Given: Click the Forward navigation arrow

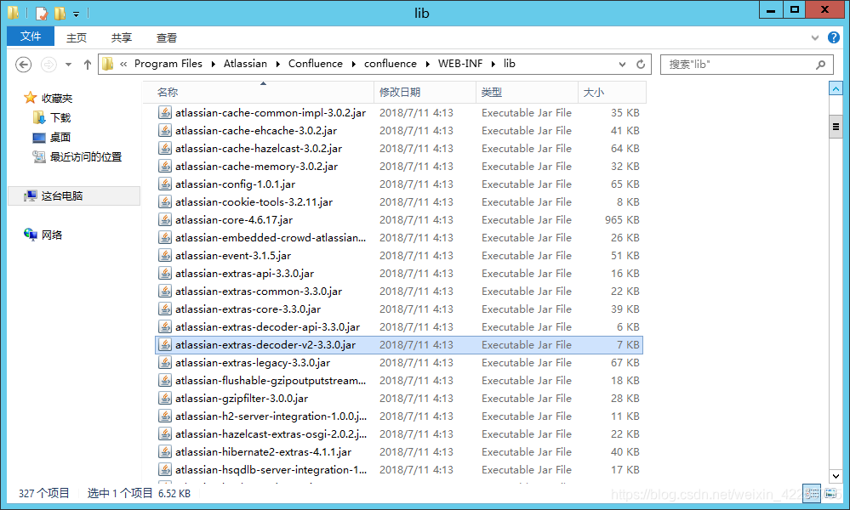Looking at the screenshot, I should (48, 65).
